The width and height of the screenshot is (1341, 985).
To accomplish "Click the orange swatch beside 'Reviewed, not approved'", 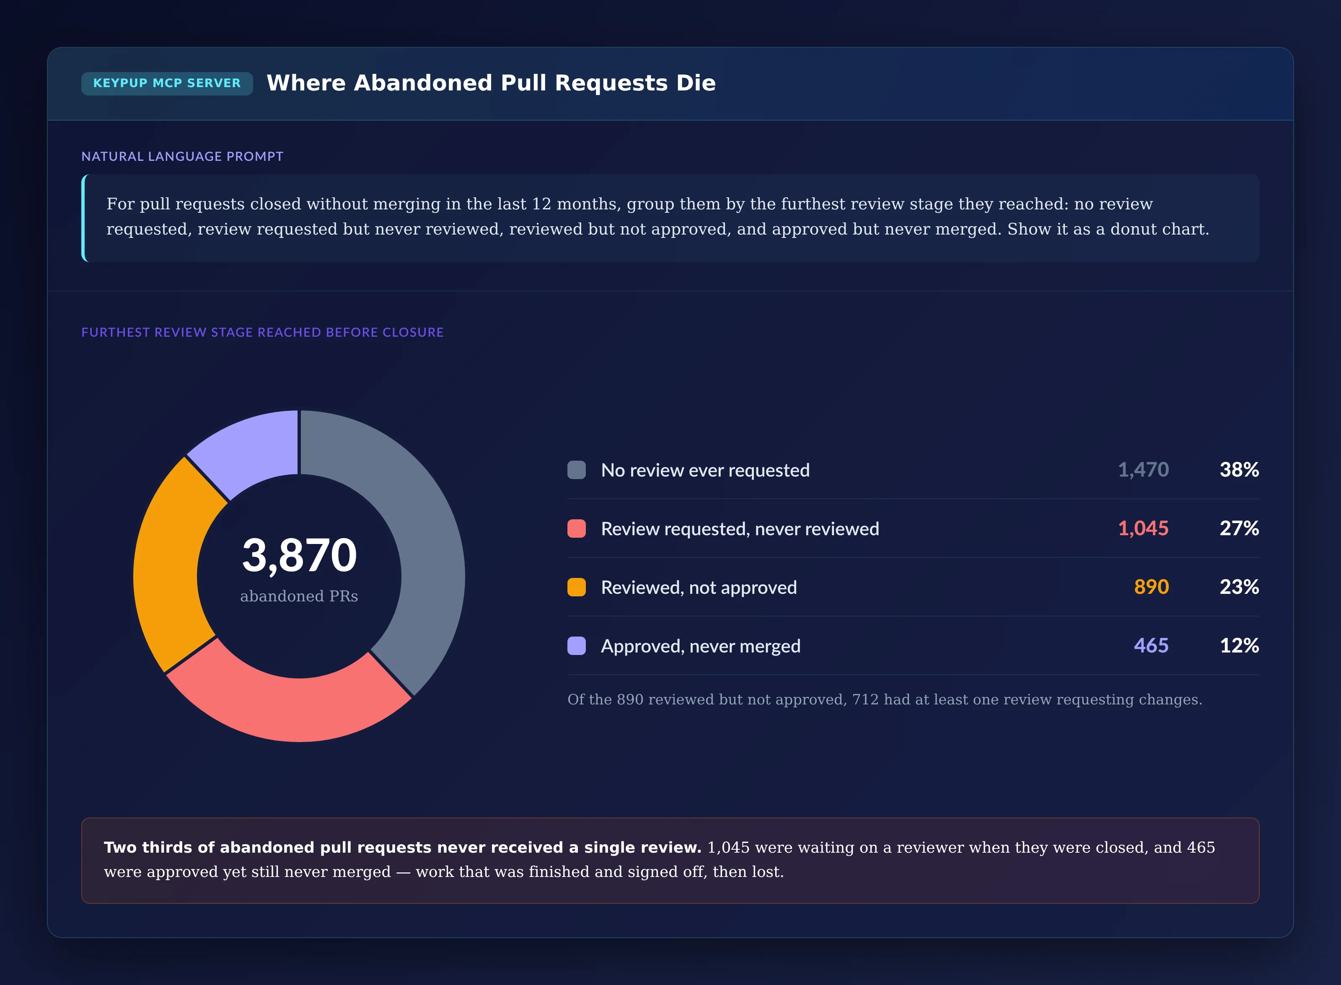I will tap(576, 587).
